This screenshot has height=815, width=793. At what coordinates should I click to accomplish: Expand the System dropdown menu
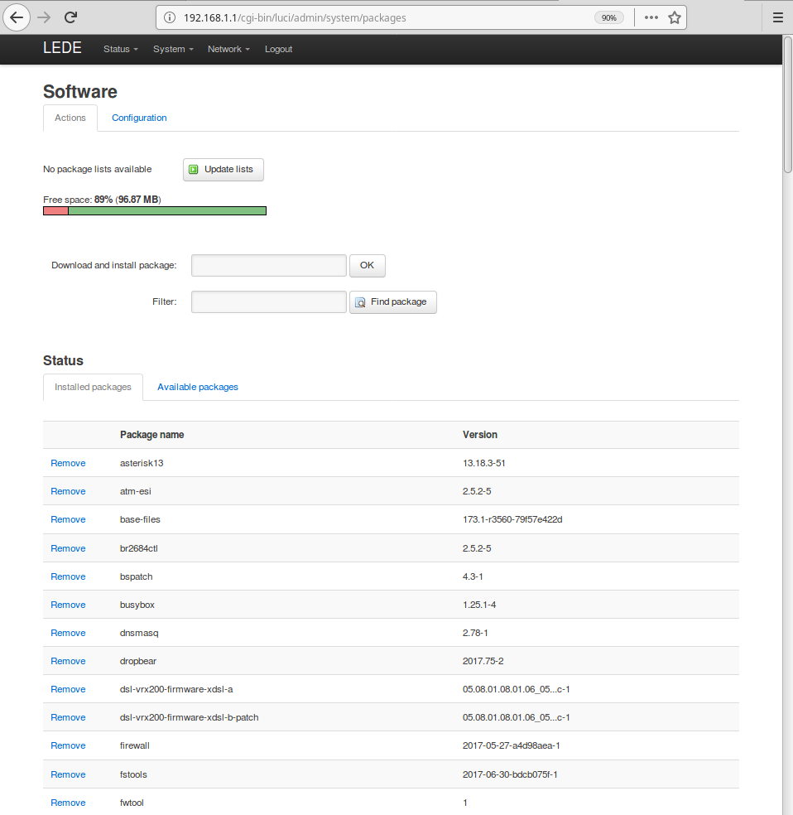[x=173, y=49]
